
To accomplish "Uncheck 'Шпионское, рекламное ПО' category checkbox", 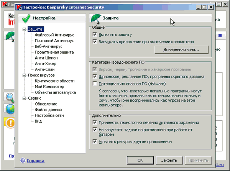I will (95, 76).
